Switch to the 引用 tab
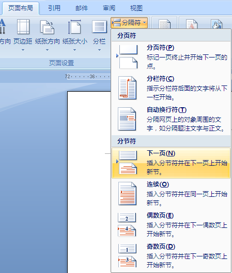Image resolution: width=232 pixels, height=273 pixels. pyautogui.click(x=54, y=8)
